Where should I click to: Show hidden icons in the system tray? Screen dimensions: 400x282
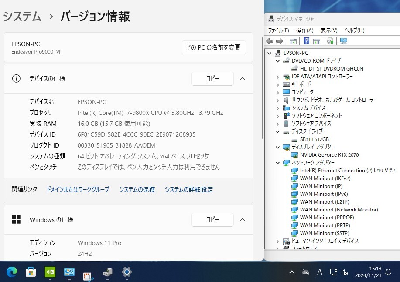click(x=292, y=272)
